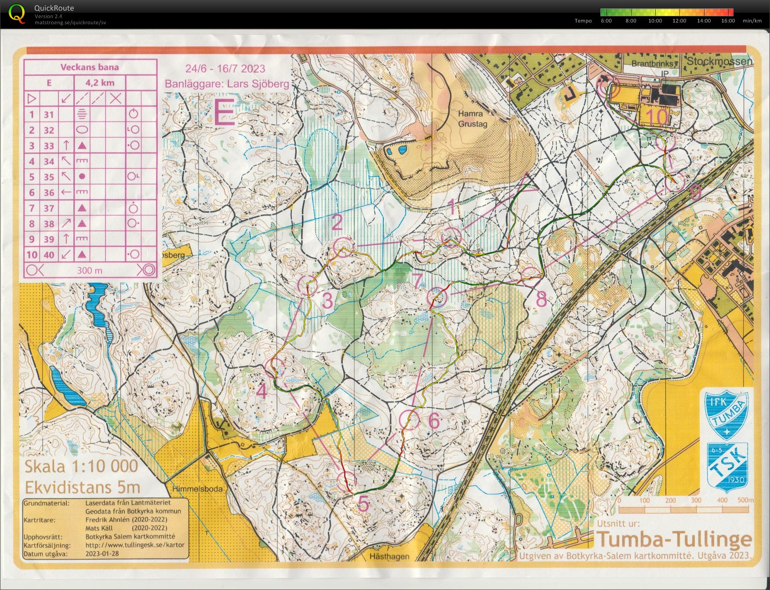Click the 'Veckans bana' table header
The image size is (770, 590).
(90, 67)
